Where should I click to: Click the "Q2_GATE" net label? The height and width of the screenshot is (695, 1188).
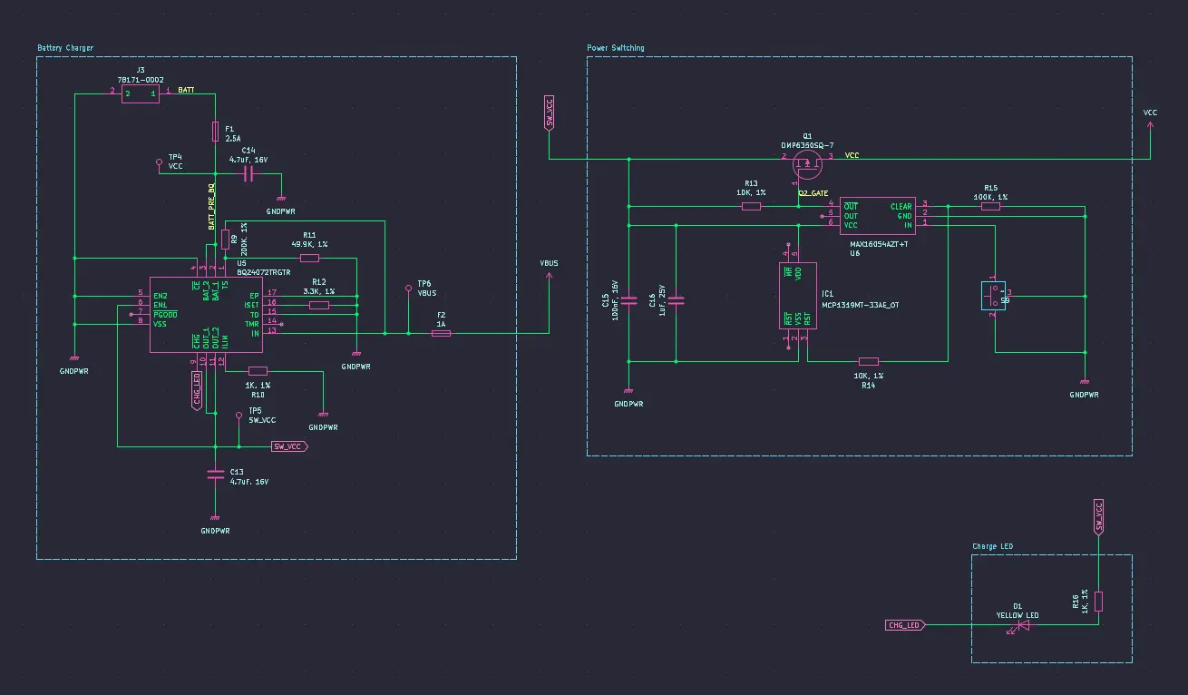[x=813, y=193]
